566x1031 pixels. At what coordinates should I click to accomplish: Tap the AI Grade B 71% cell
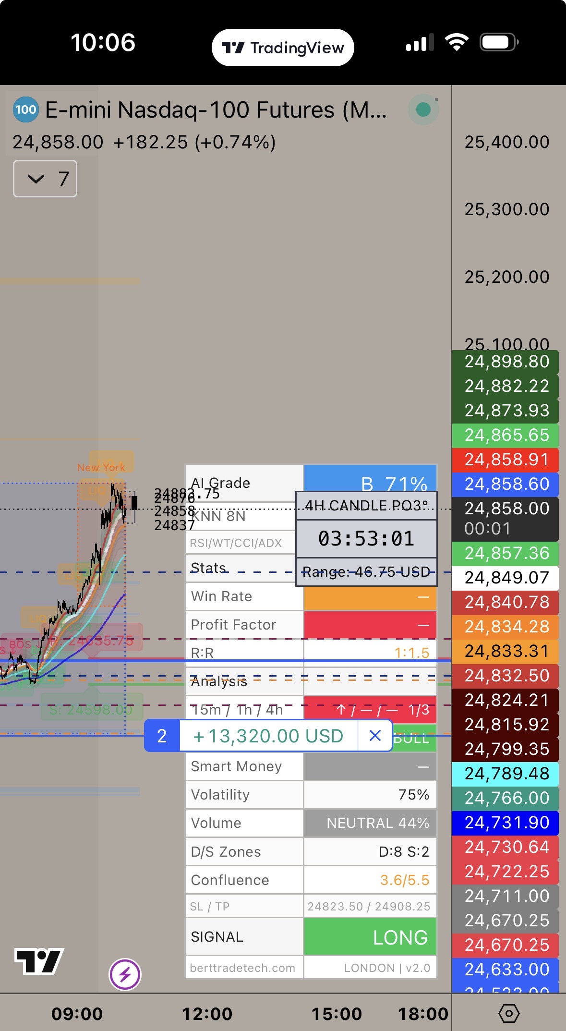(370, 478)
